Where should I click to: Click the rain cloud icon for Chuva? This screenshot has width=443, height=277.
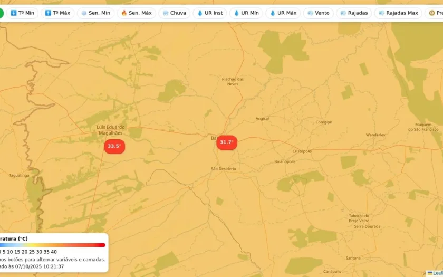(166, 13)
